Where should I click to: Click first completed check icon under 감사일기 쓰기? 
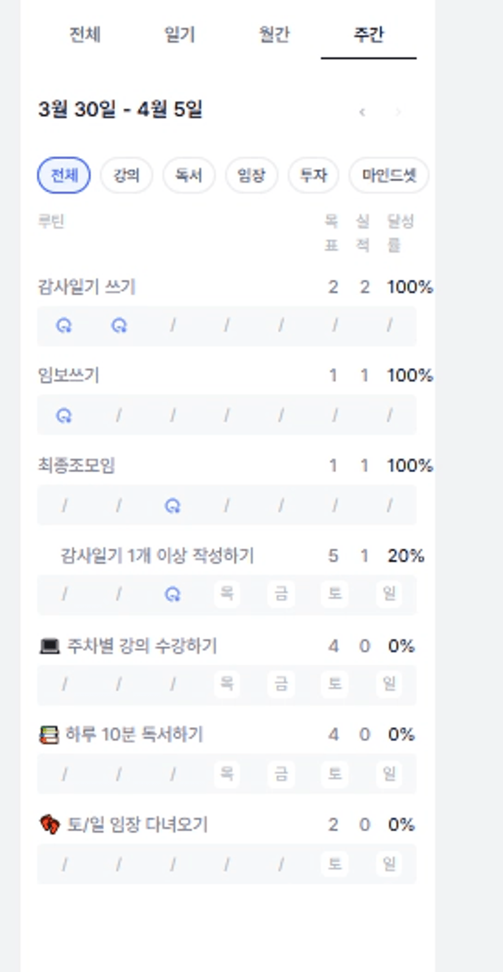(x=64, y=326)
